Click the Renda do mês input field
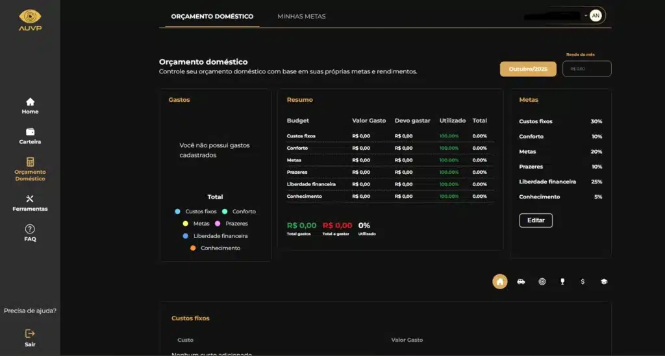The width and height of the screenshot is (665, 356). pyautogui.click(x=586, y=69)
